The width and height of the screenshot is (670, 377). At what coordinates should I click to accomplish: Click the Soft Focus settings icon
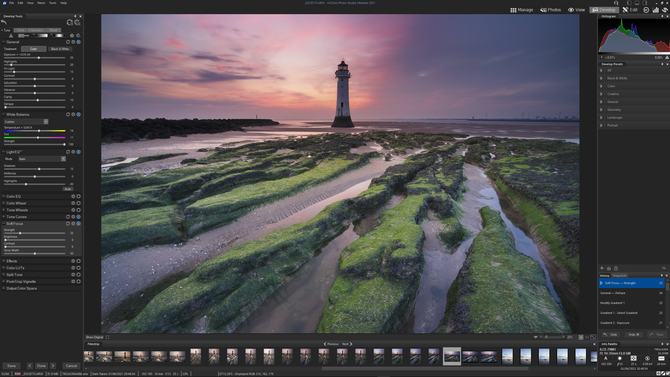(73, 224)
